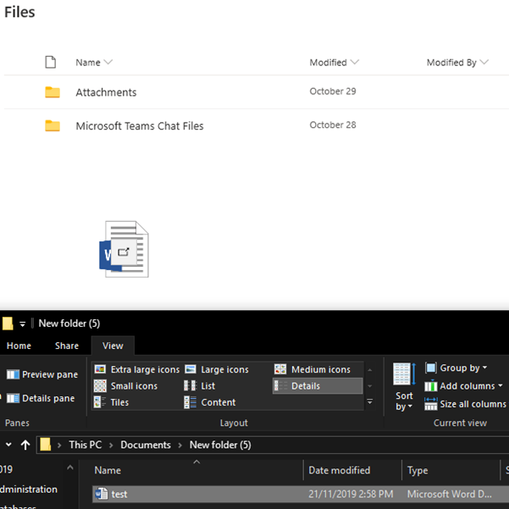Open the Group by dropdown
This screenshot has width=509, height=509.
click(456, 368)
